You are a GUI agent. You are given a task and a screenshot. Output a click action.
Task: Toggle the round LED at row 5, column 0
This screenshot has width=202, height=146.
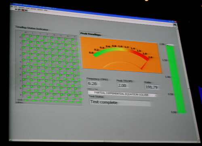pos(23,66)
